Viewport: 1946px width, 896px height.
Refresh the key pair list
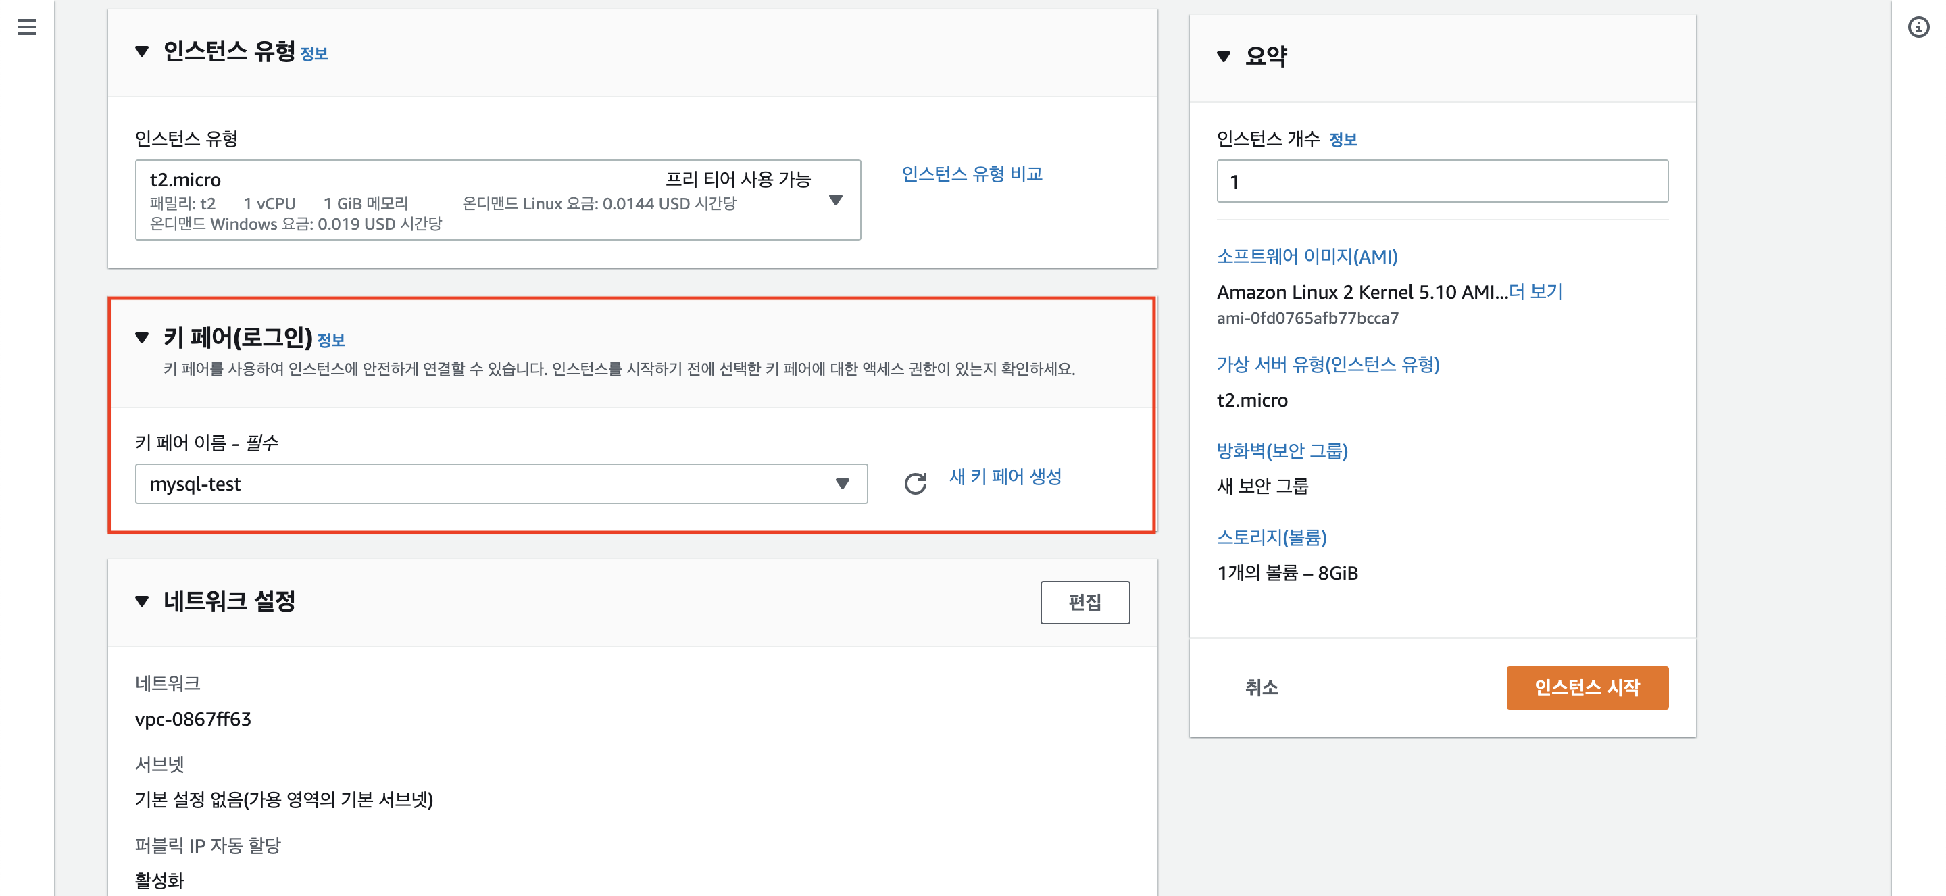click(915, 484)
